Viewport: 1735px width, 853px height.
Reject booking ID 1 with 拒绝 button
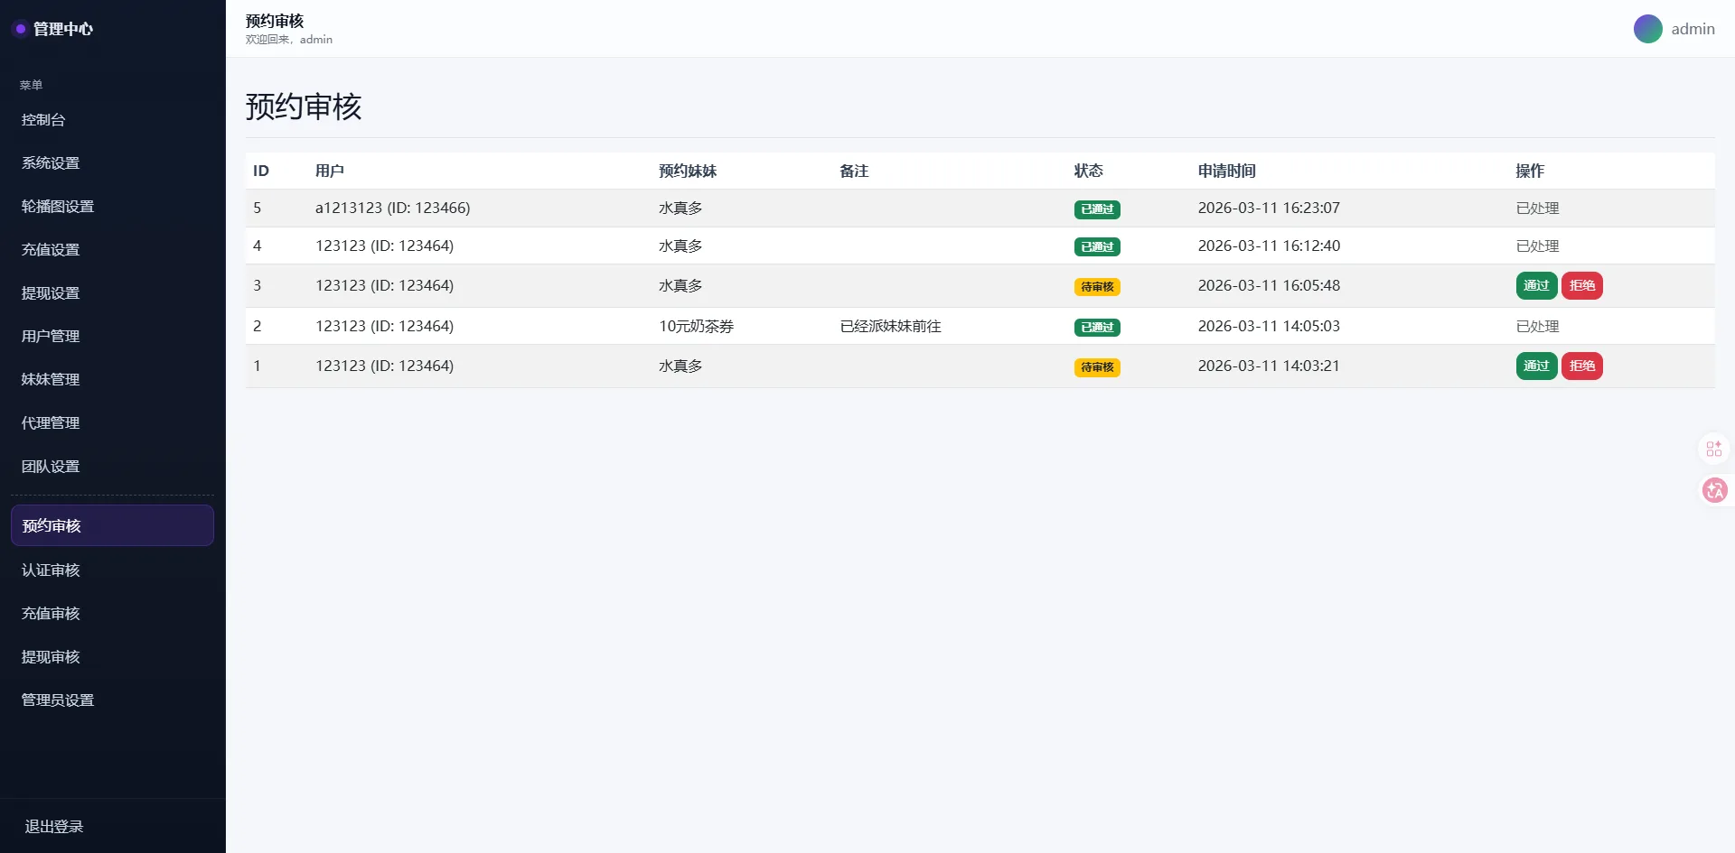(1581, 366)
